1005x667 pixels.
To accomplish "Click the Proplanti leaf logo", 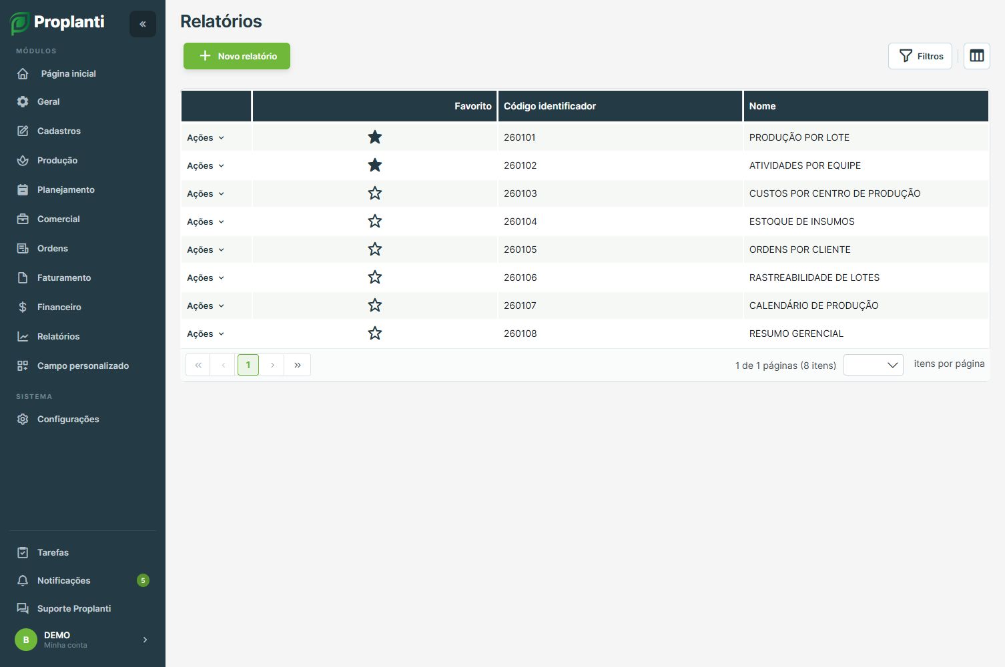I will coord(20,23).
